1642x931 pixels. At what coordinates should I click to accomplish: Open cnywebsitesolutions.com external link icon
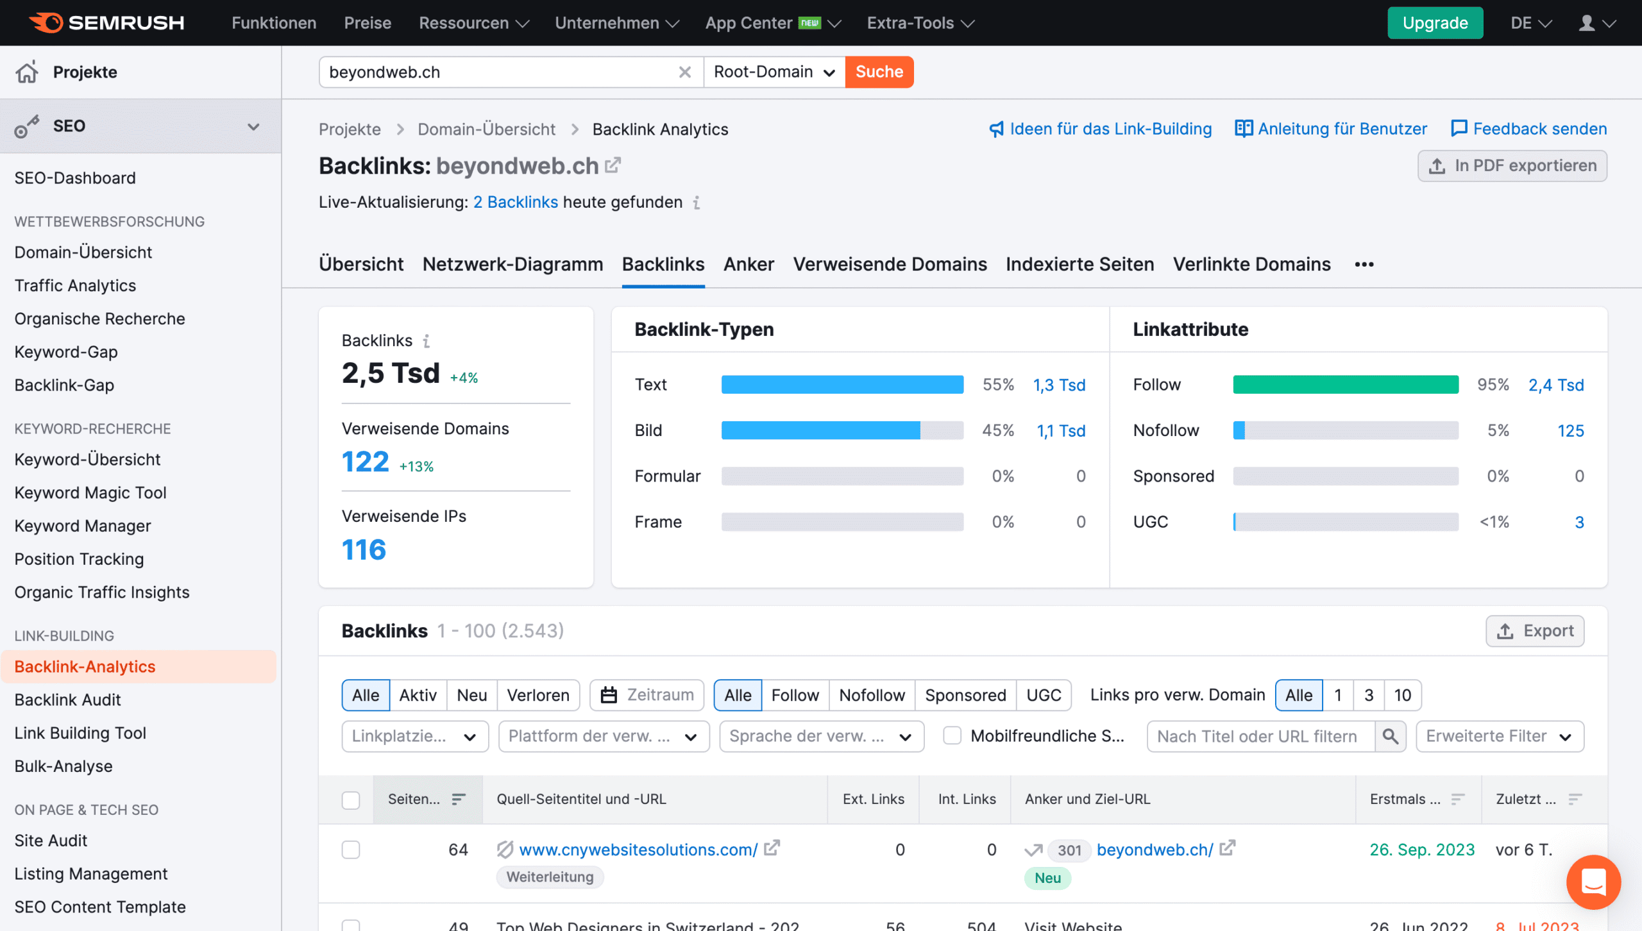coord(772,848)
